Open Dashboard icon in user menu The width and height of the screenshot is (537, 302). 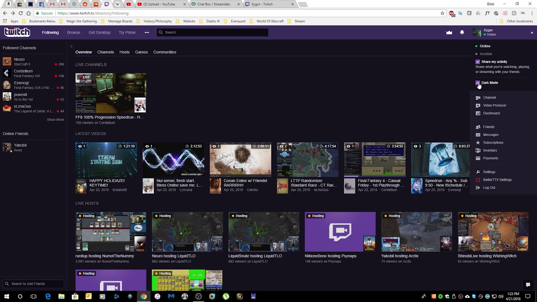(478, 113)
